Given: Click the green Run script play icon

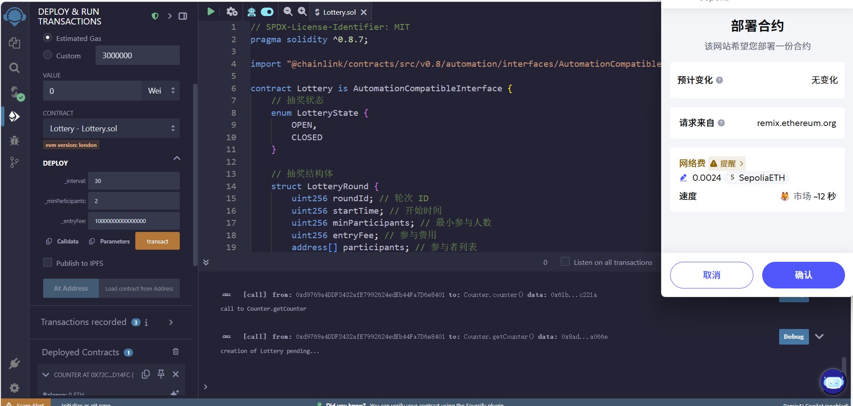Looking at the screenshot, I should (x=211, y=12).
